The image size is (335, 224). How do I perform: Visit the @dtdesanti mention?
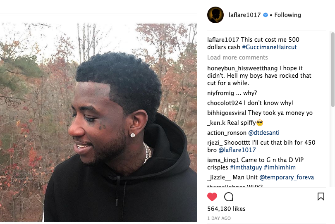(x=263, y=133)
